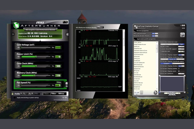Select BFBC2Game.exe in application list
The width and height of the screenshot is (194, 129).
138,64
